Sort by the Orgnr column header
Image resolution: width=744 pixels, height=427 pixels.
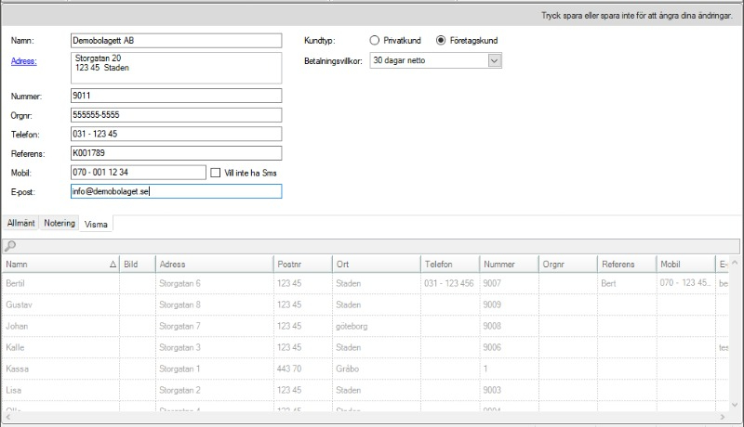[568, 265]
